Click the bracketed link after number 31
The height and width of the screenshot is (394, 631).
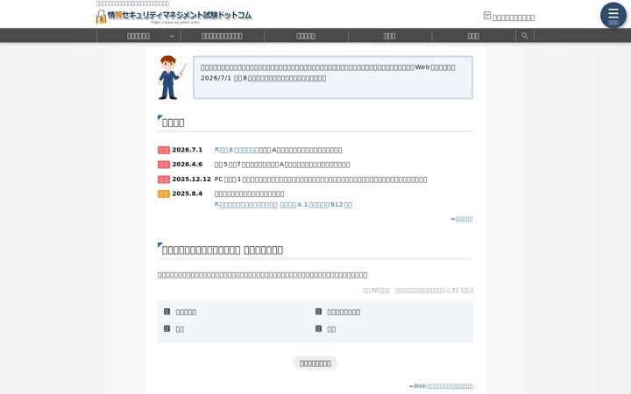467,290
